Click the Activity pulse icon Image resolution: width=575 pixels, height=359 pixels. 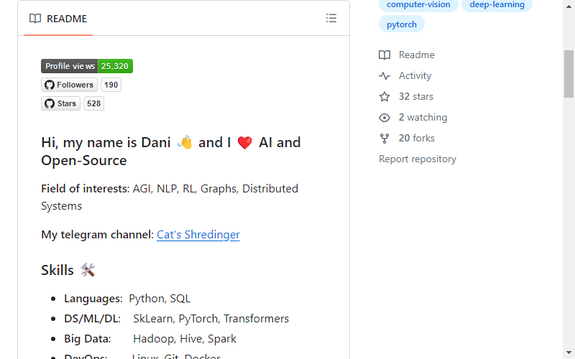click(385, 76)
